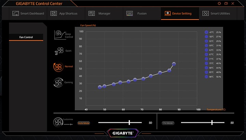246x140 pixels.
Task: Click the Auto Mode value 80
Action: pyautogui.click(x=150, y=123)
